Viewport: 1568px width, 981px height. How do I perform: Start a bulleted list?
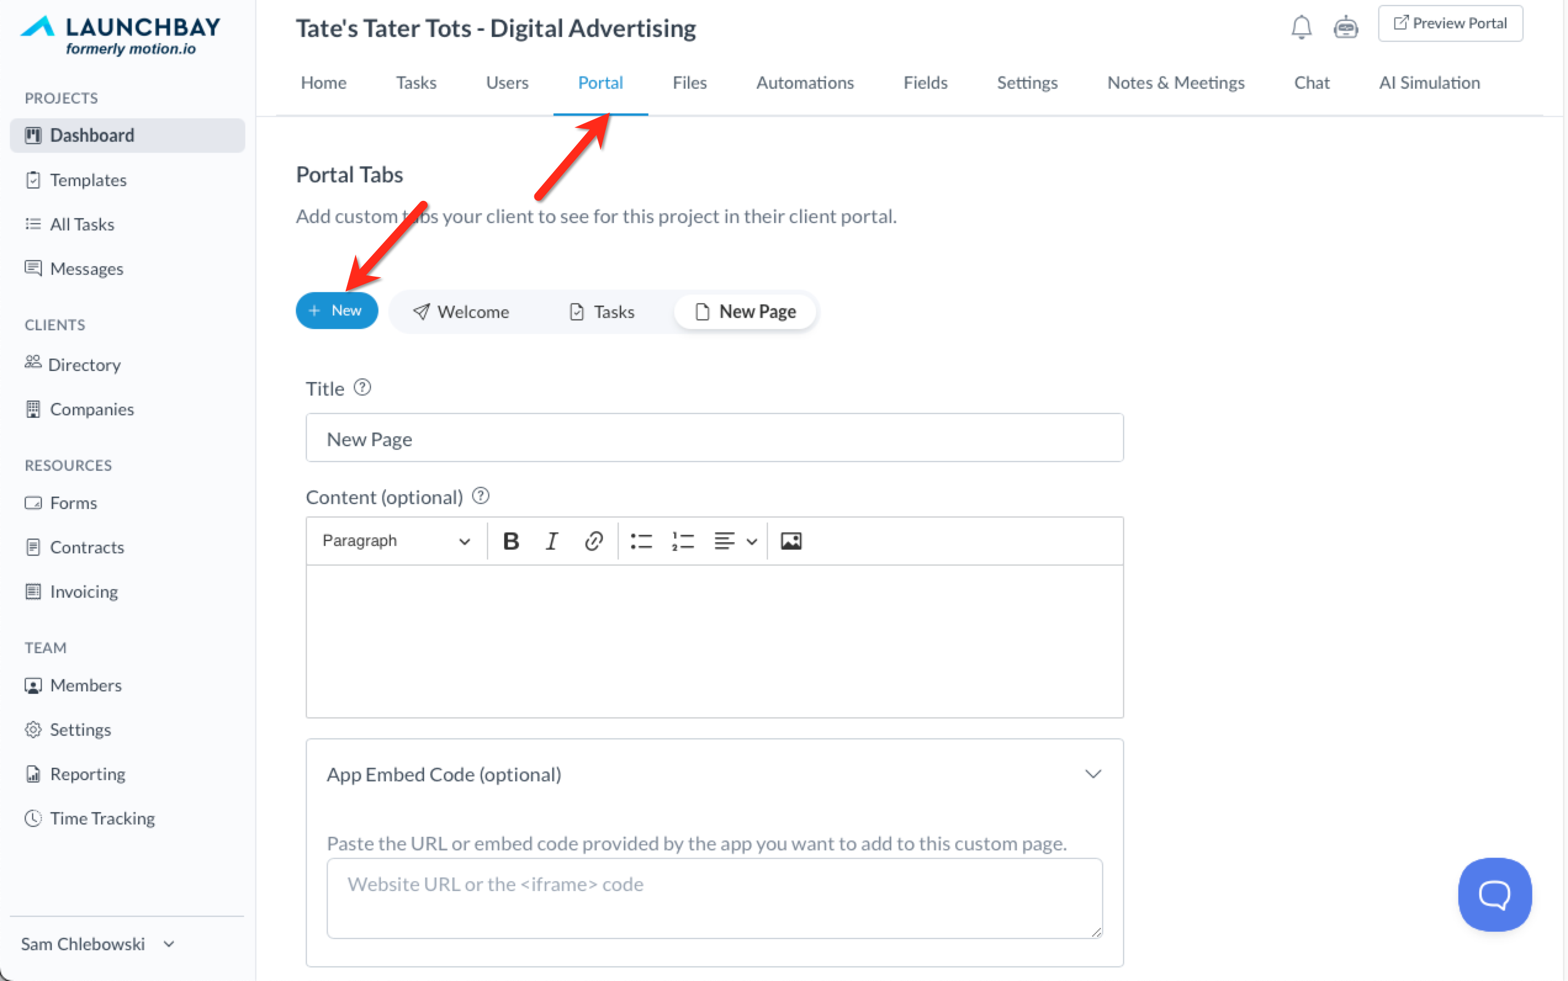[641, 540]
